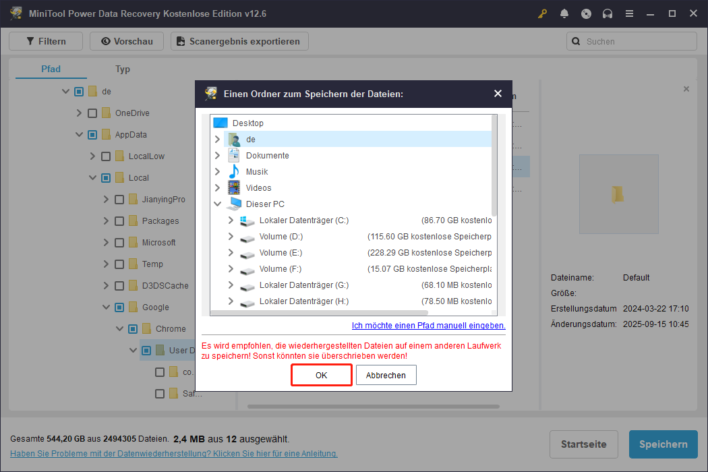Screen dimensions: 708x472
Task: Open the notification bell icon
Action: (x=564, y=13)
